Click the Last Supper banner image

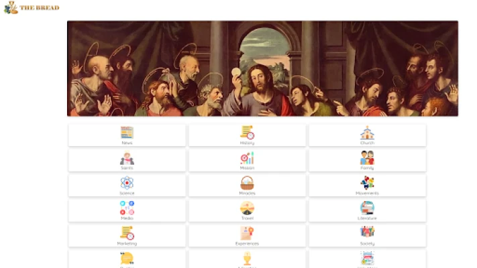click(x=262, y=68)
